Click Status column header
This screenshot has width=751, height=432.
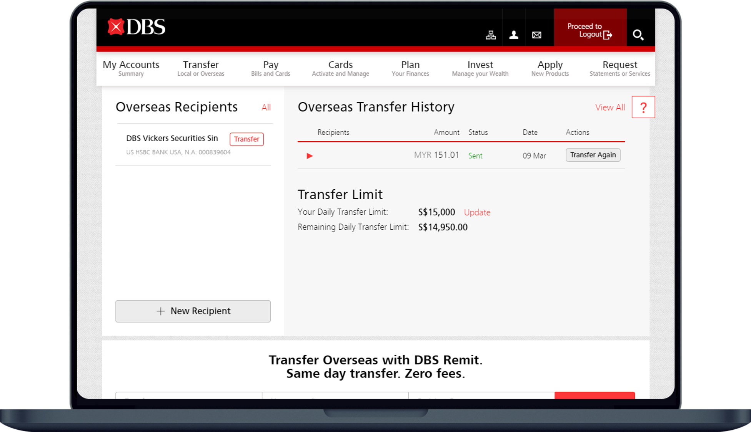pyautogui.click(x=478, y=132)
